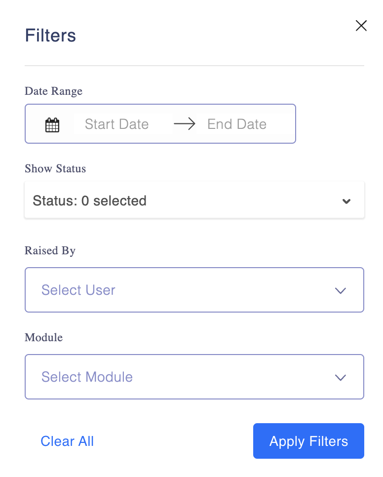Click the Raised By label
383x477 pixels.
point(50,250)
